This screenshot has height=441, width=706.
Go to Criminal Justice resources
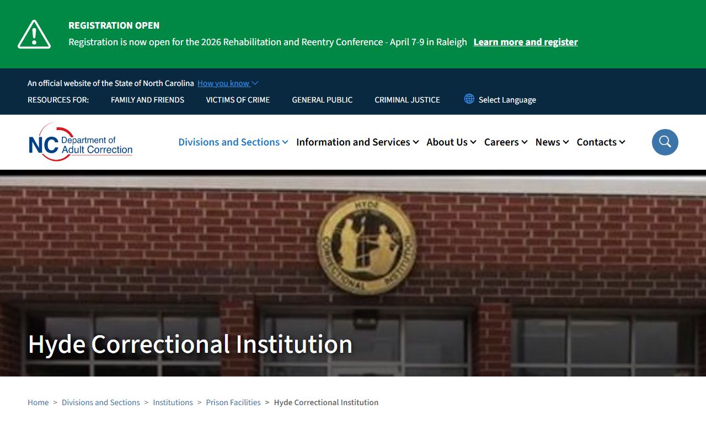[x=407, y=100]
